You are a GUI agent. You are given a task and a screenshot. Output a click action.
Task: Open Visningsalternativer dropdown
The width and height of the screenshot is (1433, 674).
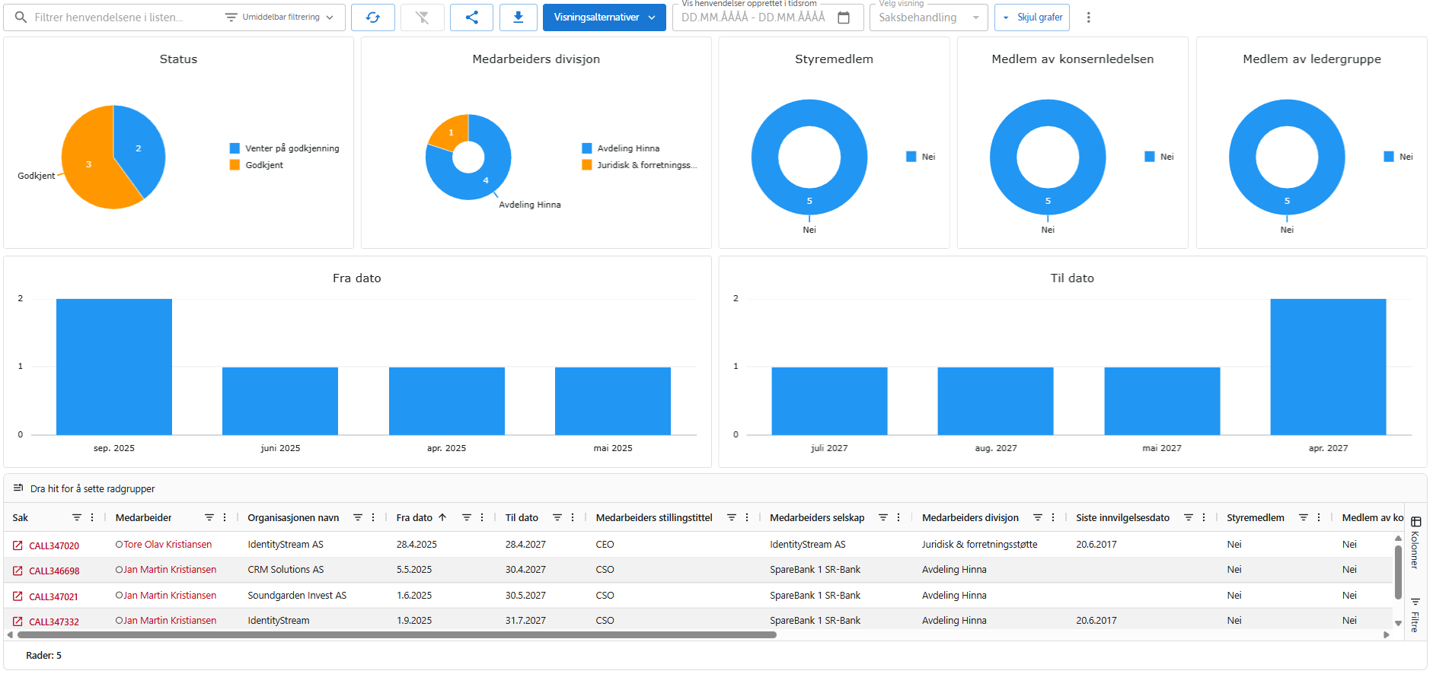pyautogui.click(x=604, y=17)
